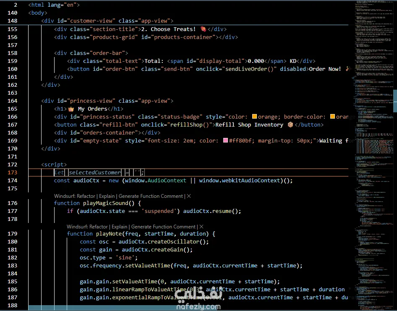Click the "princess-status" id value
This screenshot has width=397, height=311.
click(107, 117)
